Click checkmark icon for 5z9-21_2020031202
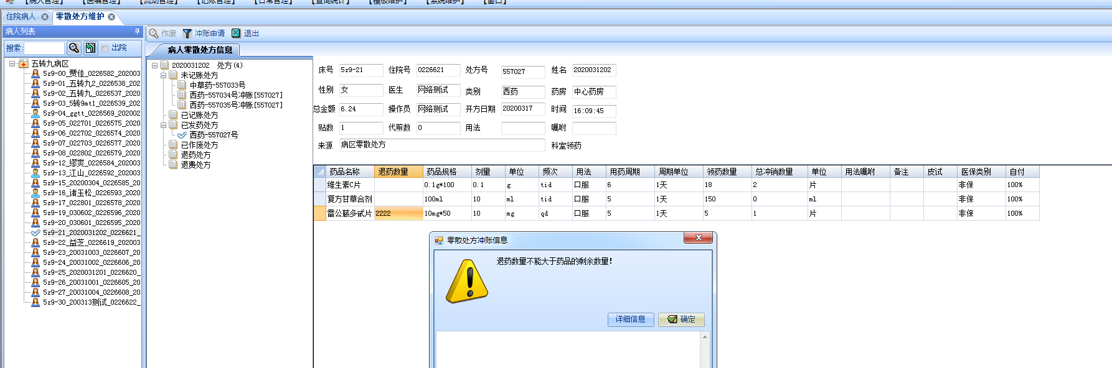Viewport: 1112px width, 368px height. (x=35, y=232)
